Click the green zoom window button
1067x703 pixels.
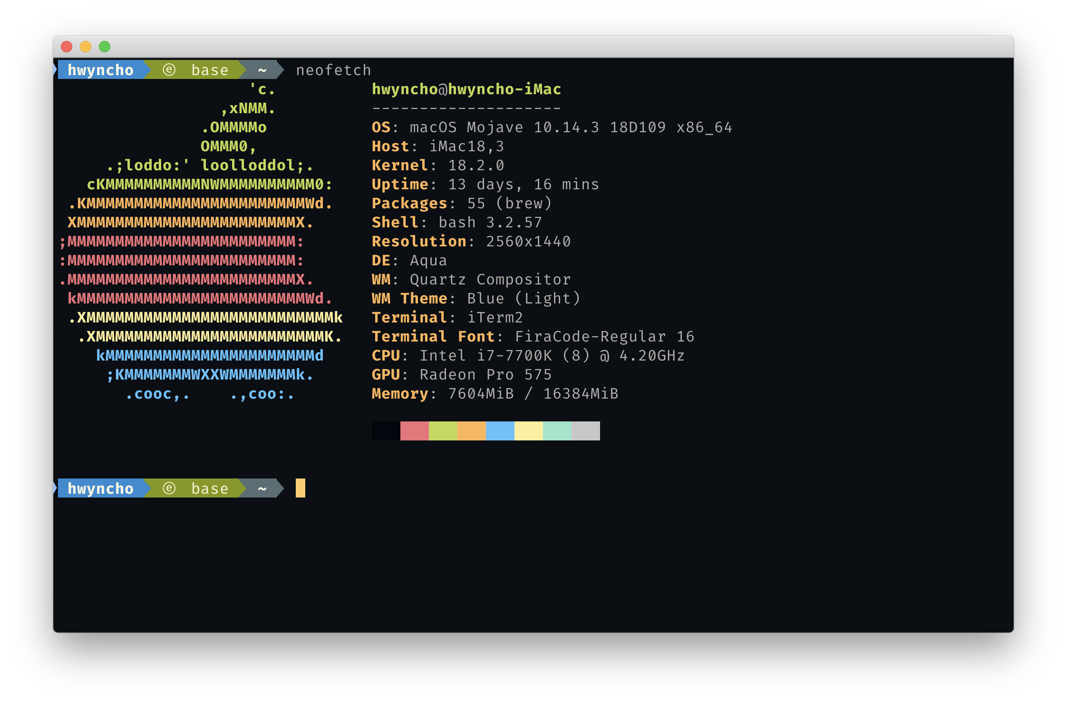tap(105, 47)
